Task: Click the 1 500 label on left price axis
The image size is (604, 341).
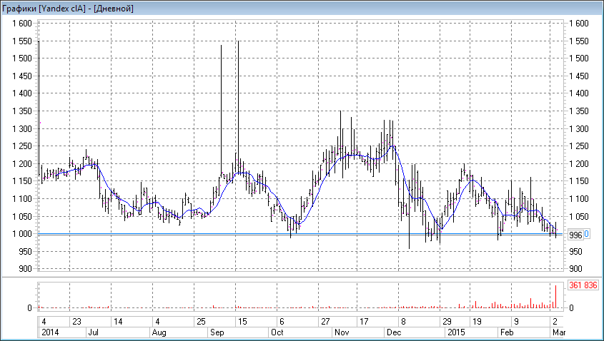Action: tap(21, 58)
